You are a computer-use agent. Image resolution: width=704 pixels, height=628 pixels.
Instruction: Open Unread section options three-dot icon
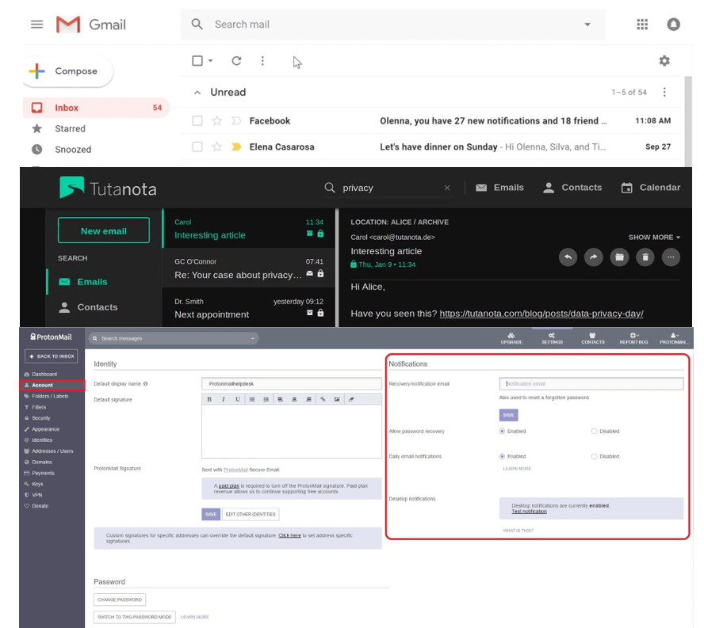pos(664,93)
